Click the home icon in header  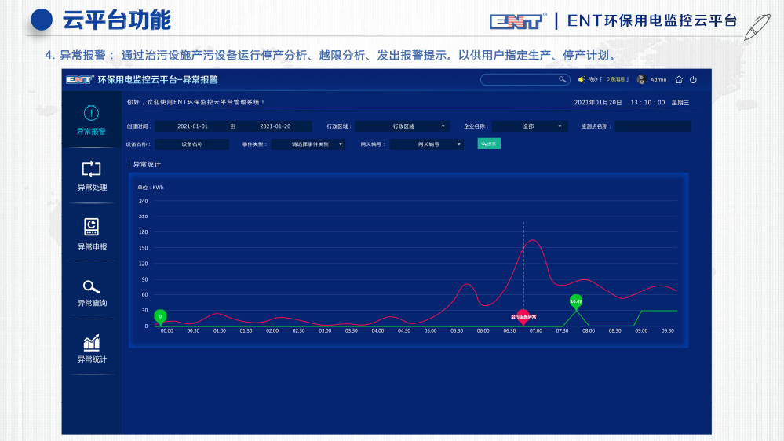[679, 79]
